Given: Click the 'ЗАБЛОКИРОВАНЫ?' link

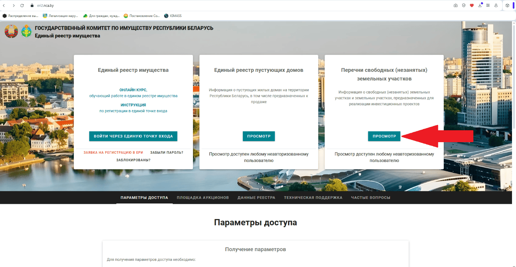Looking at the screenshot, I should (x=133, y=160).
